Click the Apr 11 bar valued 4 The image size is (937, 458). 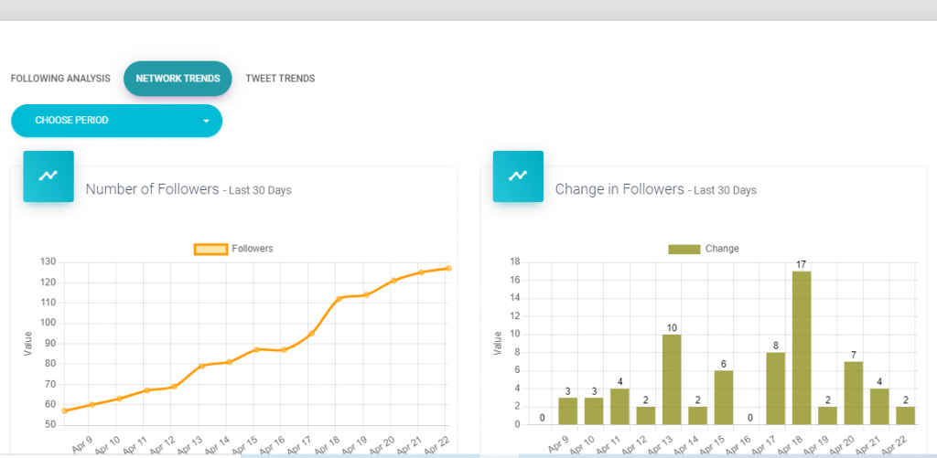pos(619,407)
